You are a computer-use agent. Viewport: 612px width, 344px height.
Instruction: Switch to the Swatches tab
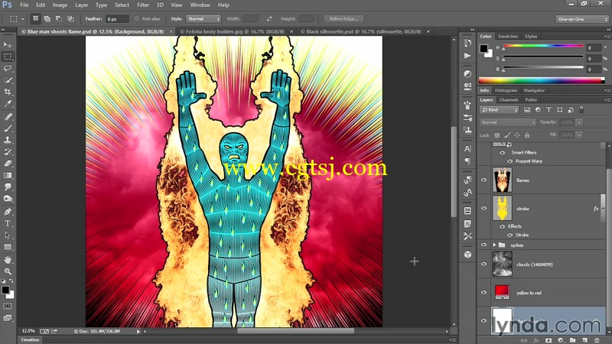pos(508,36)
